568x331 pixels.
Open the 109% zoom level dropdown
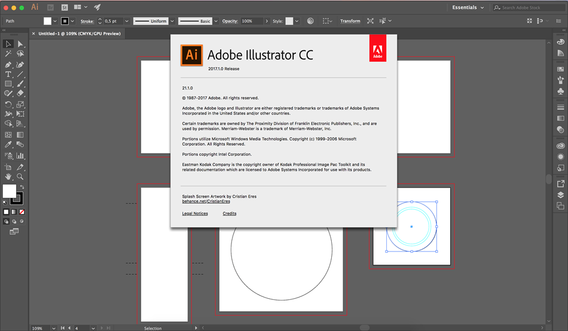[54, 328]
